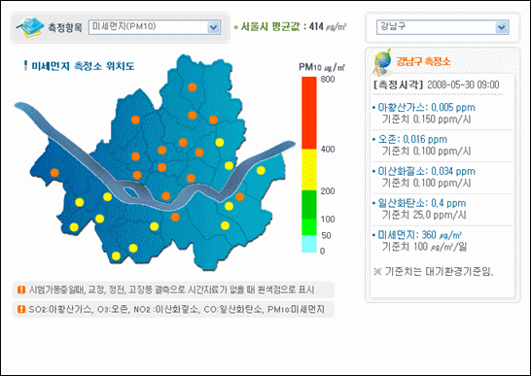Click the 기준치 0.150 ppm/시 text

coord(426,120)
